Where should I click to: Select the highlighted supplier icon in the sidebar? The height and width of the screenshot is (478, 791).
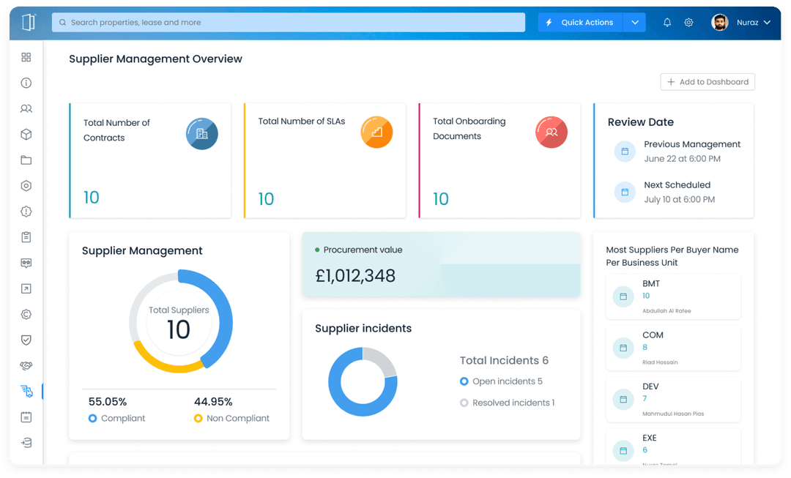point(26,391)
